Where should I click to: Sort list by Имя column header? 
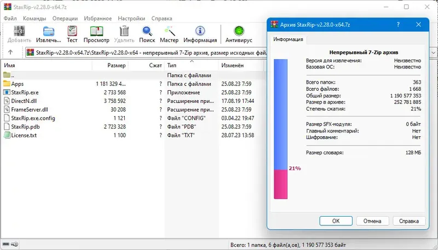[x=47, y=65]
